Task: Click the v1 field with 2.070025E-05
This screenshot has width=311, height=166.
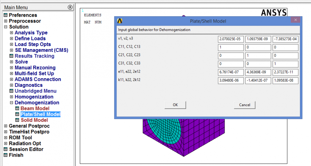Action: 231,39
